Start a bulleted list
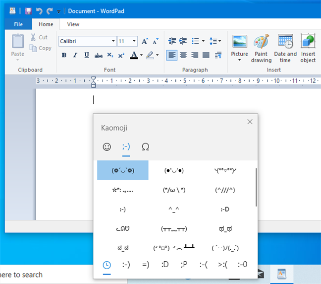This screenshot has height=284, width=321. (x=195, y=41)
